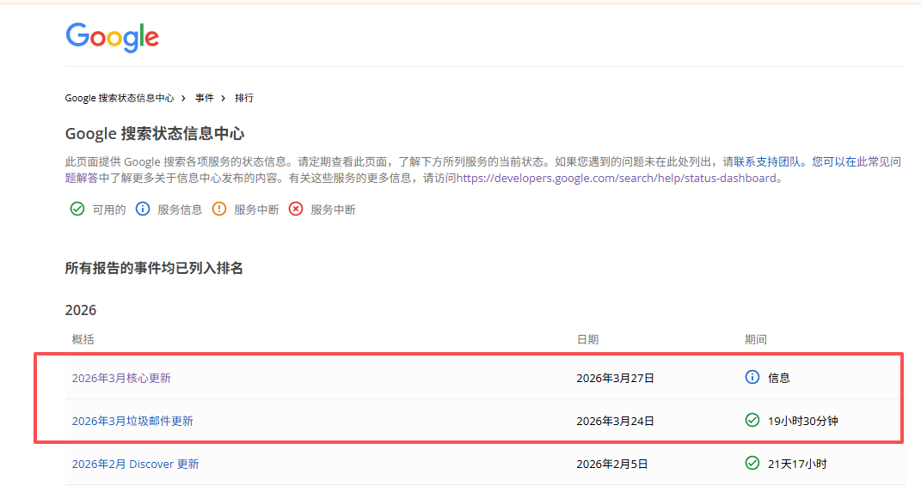Click the blue service information legend icon
Viewport: 921px width, 492px height.
pos(143,209)
